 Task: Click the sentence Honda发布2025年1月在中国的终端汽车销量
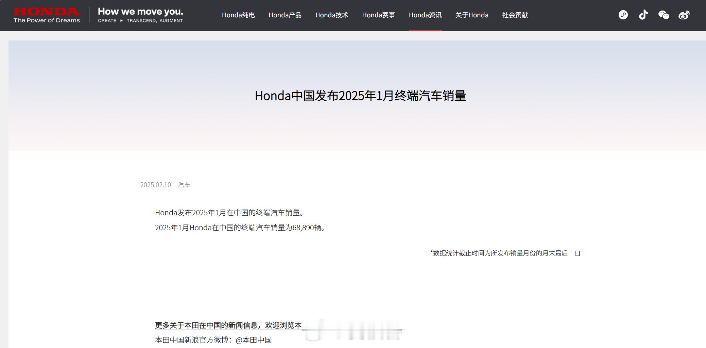(x=229, y=213)
